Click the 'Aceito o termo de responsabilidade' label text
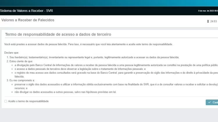The image size is (218, 122). [28, 101]
